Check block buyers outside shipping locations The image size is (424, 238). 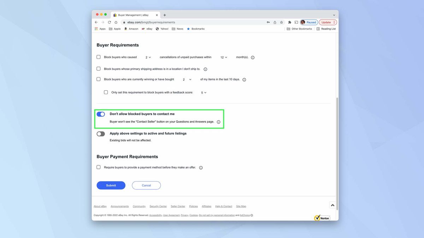(x=99, y=69)
